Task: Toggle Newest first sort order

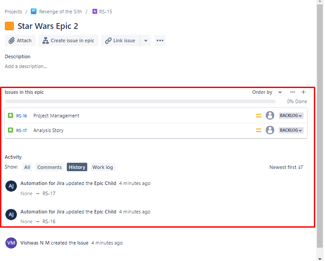Action: pyautogui.click(x=286, y=167)
